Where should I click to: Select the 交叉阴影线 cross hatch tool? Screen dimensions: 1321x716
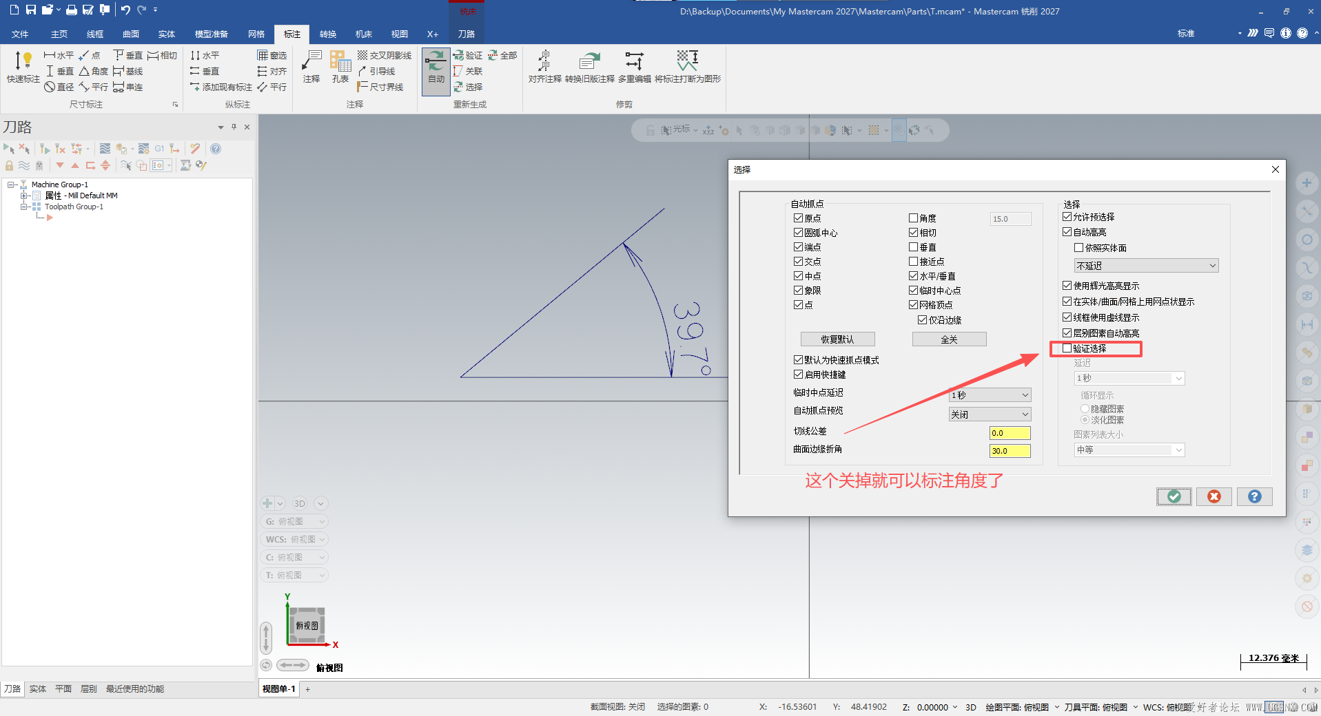click(384, 55)
